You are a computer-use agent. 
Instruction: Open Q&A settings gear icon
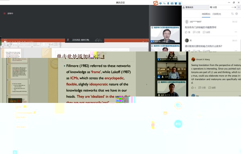tap(237, 14)
